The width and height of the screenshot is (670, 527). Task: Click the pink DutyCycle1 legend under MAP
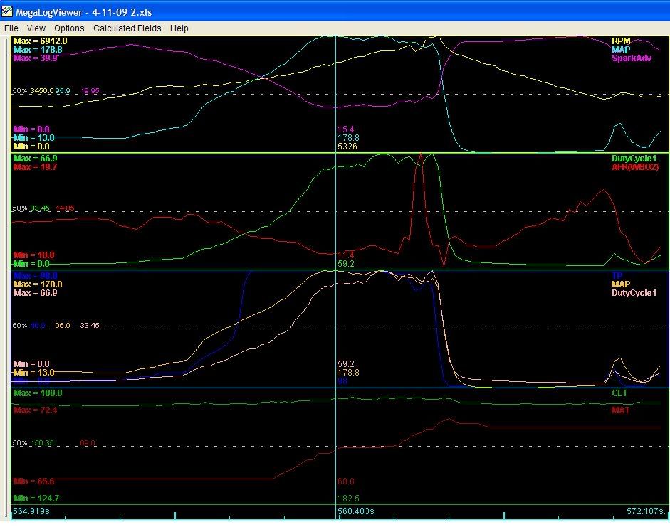point(634,293)
